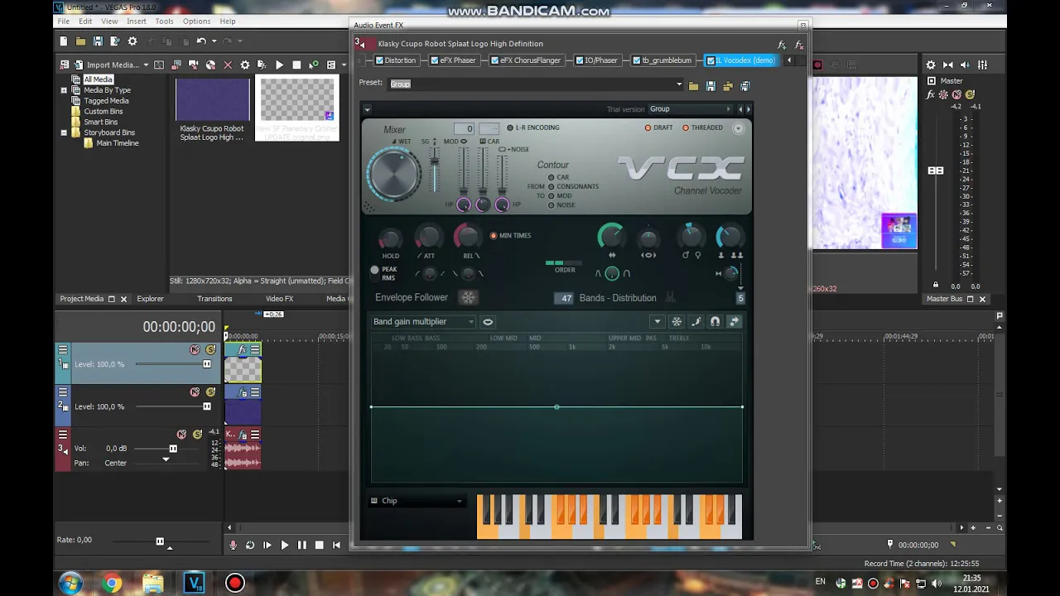
Task: Solo video track 2
Action: (x=210, y=392)
